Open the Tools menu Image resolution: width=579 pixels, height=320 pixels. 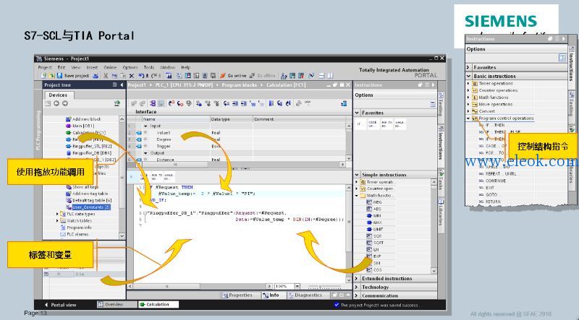tap(149, 67)
